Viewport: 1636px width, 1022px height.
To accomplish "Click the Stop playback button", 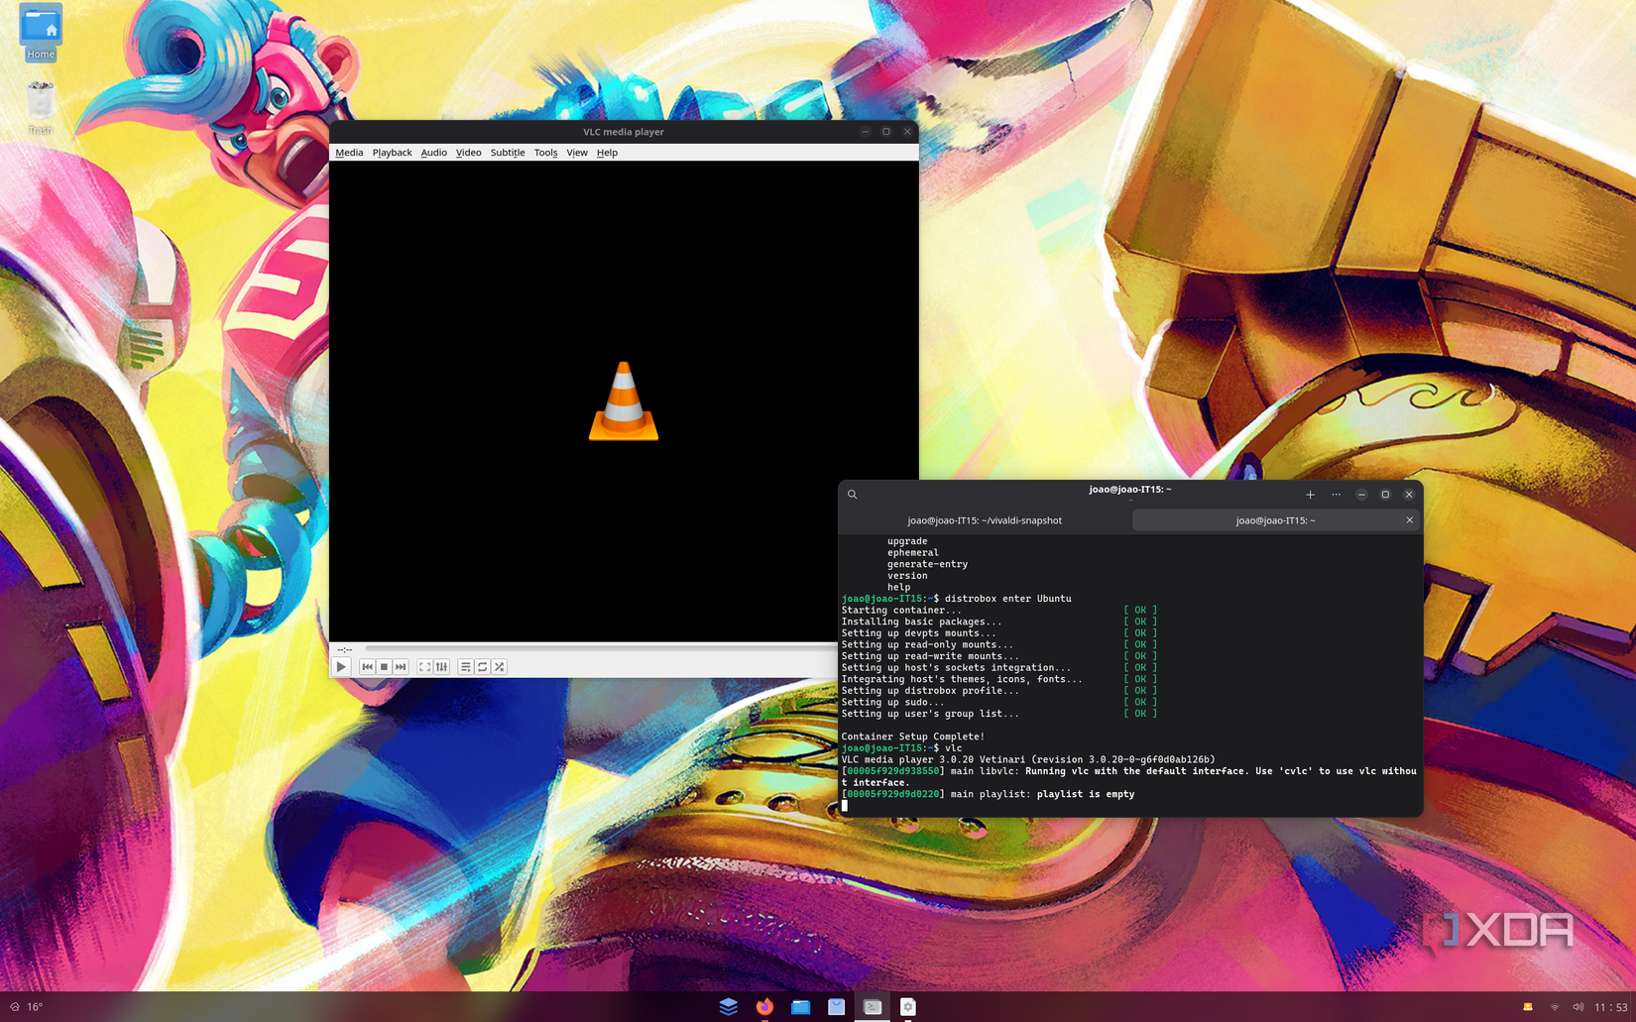I will pos(384,667).
